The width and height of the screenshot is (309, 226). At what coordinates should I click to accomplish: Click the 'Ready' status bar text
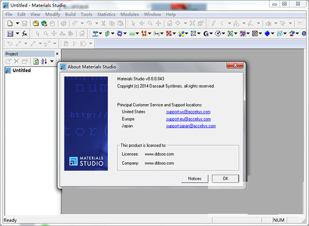tap(10, 220)
